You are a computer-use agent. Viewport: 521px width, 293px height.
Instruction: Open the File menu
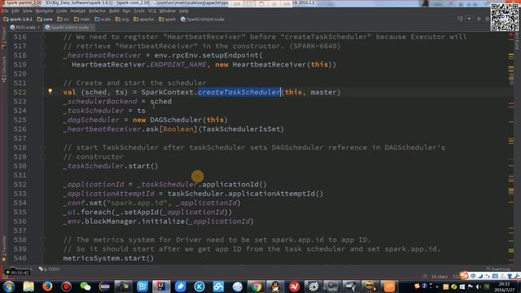point(6,11)
